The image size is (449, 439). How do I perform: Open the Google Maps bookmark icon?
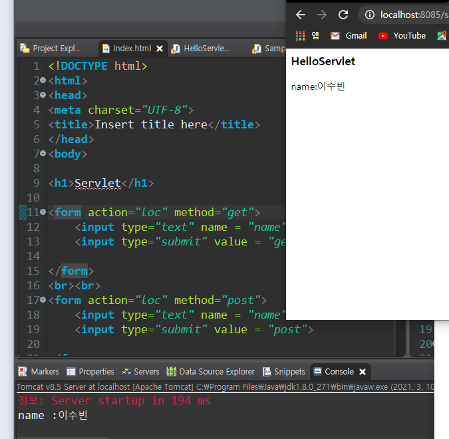(442, 36)
